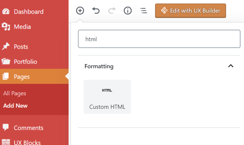Click the block search field containing html
Image resolution: width=244 pixels, height=145 pixels.
pos(159,39)
